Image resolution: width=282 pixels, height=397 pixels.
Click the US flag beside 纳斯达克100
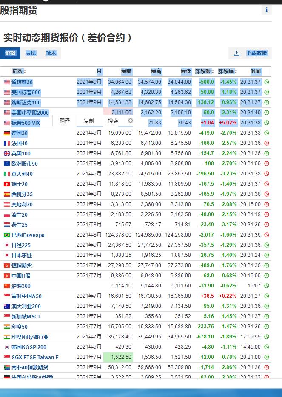click(x=7, y=102)
